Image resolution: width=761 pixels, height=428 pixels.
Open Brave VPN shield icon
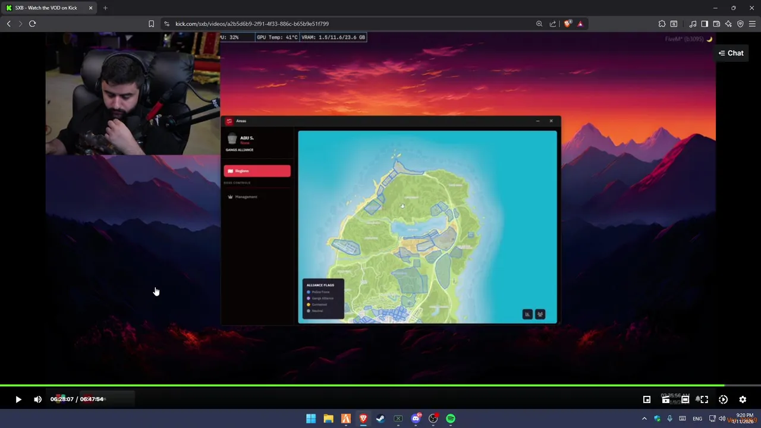[740, 24]
